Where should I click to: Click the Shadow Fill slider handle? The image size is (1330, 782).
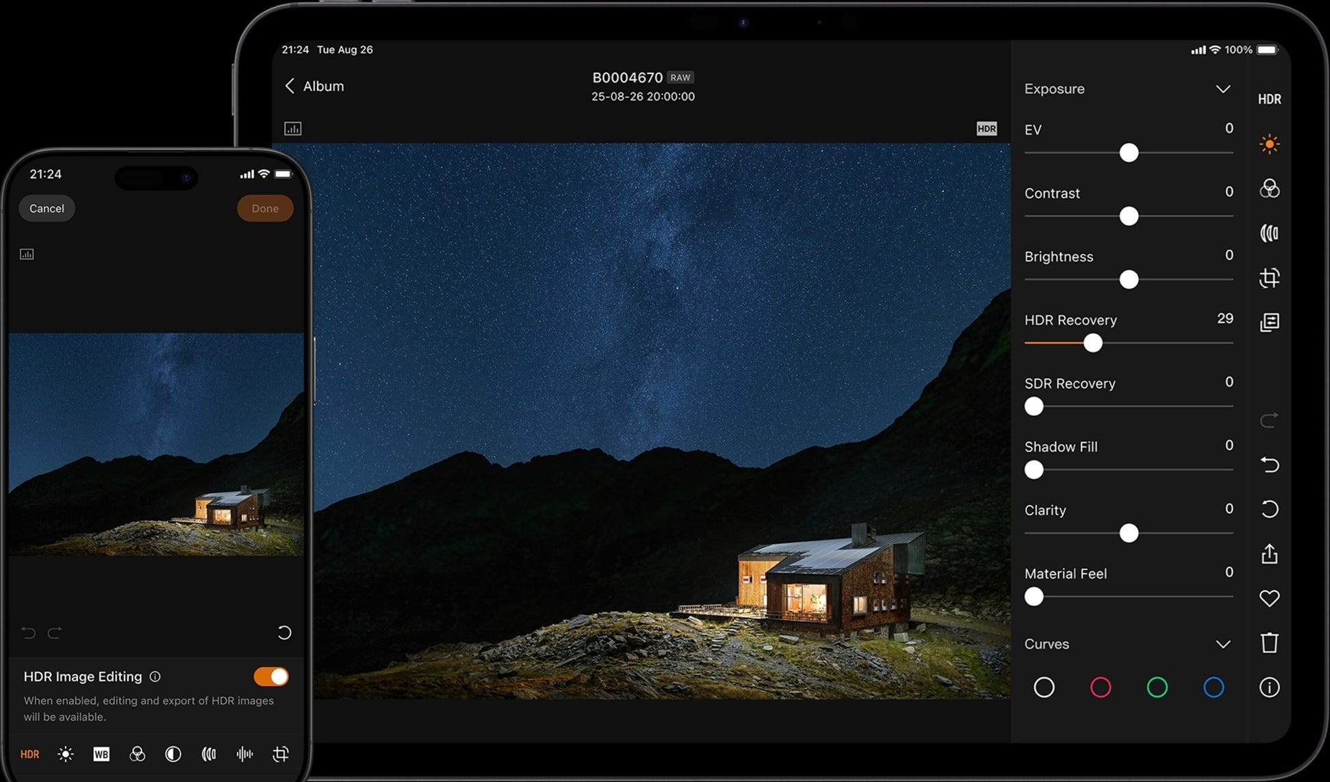point(1034,469)
